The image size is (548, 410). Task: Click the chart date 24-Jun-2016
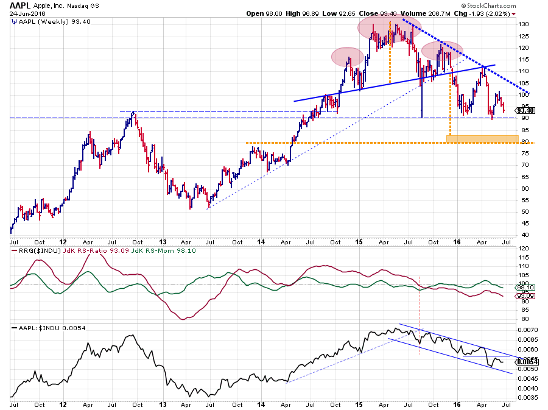[x=27, y=14]
